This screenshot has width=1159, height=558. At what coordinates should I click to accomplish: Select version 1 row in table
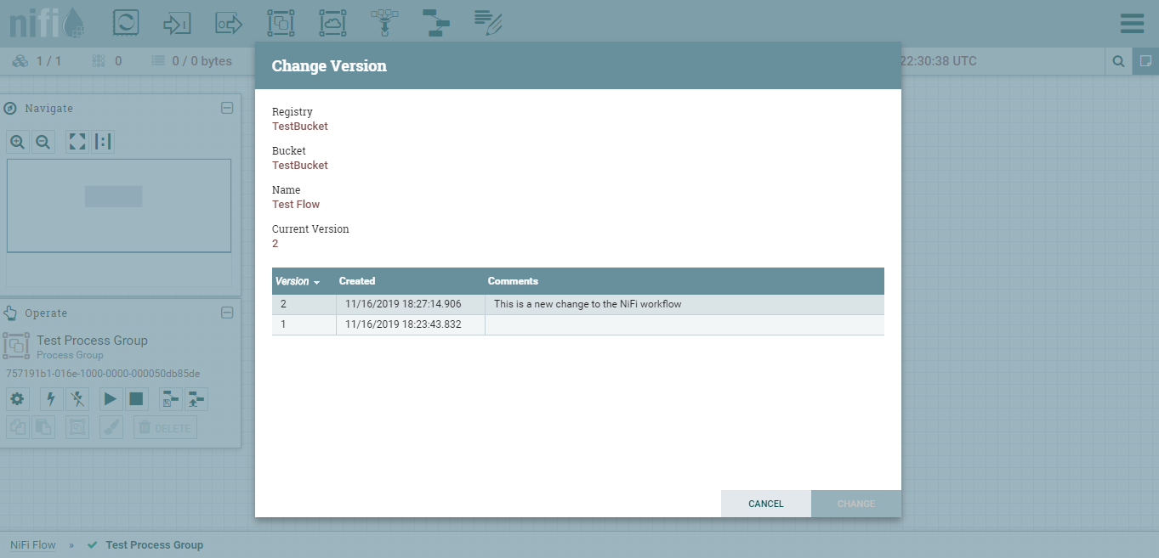577,324
